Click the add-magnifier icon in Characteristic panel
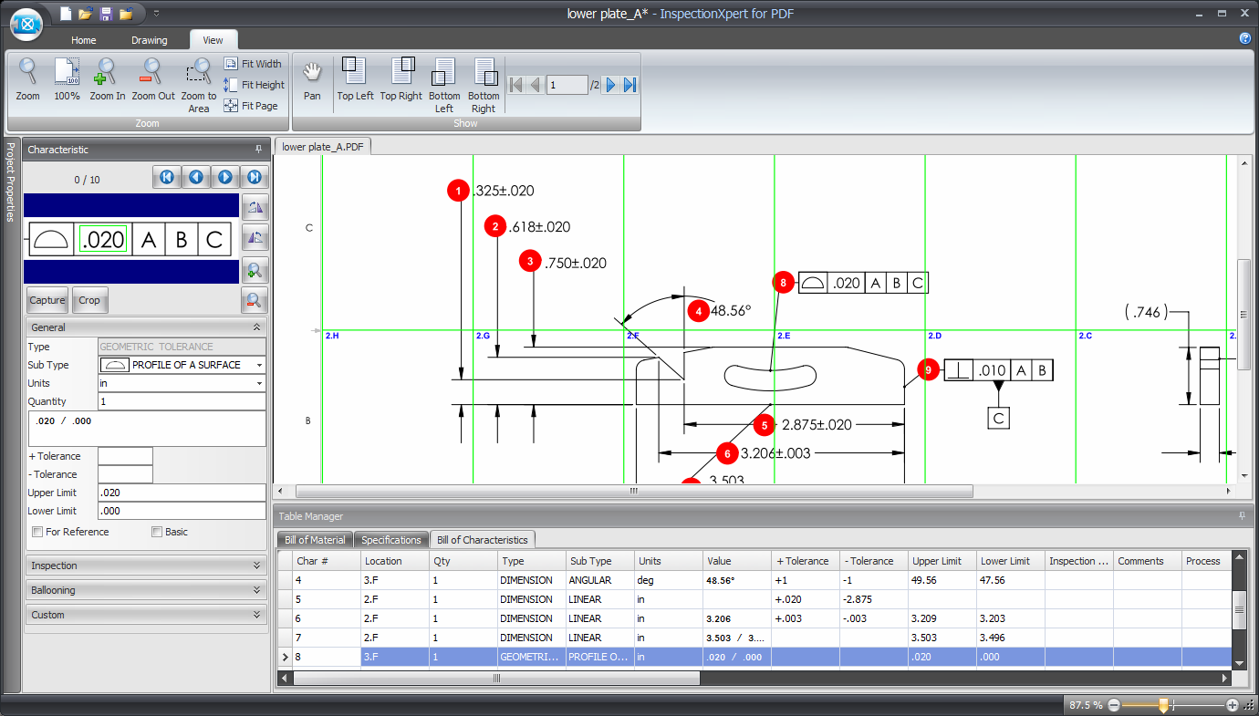The height and width of the screenshot is (716, 1259). pyautogui.click(x=255, y=270)
